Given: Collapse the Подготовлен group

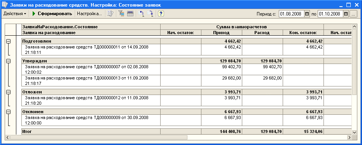Looking at the screenshot, I should pos(8,41).
